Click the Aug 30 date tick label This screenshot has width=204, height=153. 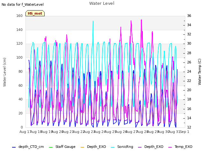click(164, 132)
